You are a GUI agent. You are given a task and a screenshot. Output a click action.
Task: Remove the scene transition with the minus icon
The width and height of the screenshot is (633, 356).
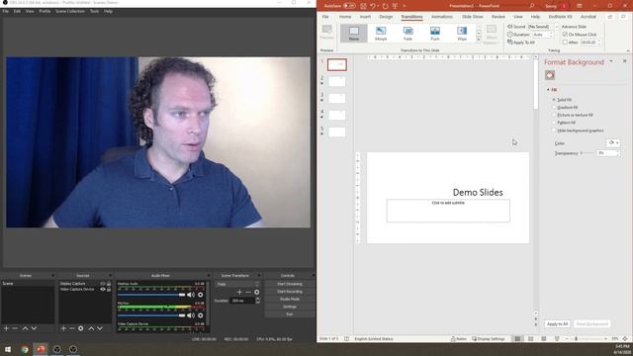[x=248, y=292]
